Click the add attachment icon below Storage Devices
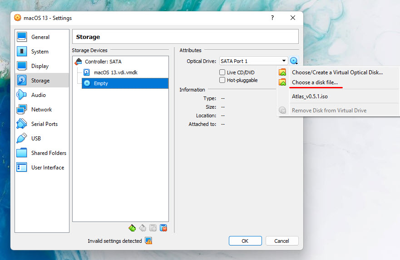 153,228
